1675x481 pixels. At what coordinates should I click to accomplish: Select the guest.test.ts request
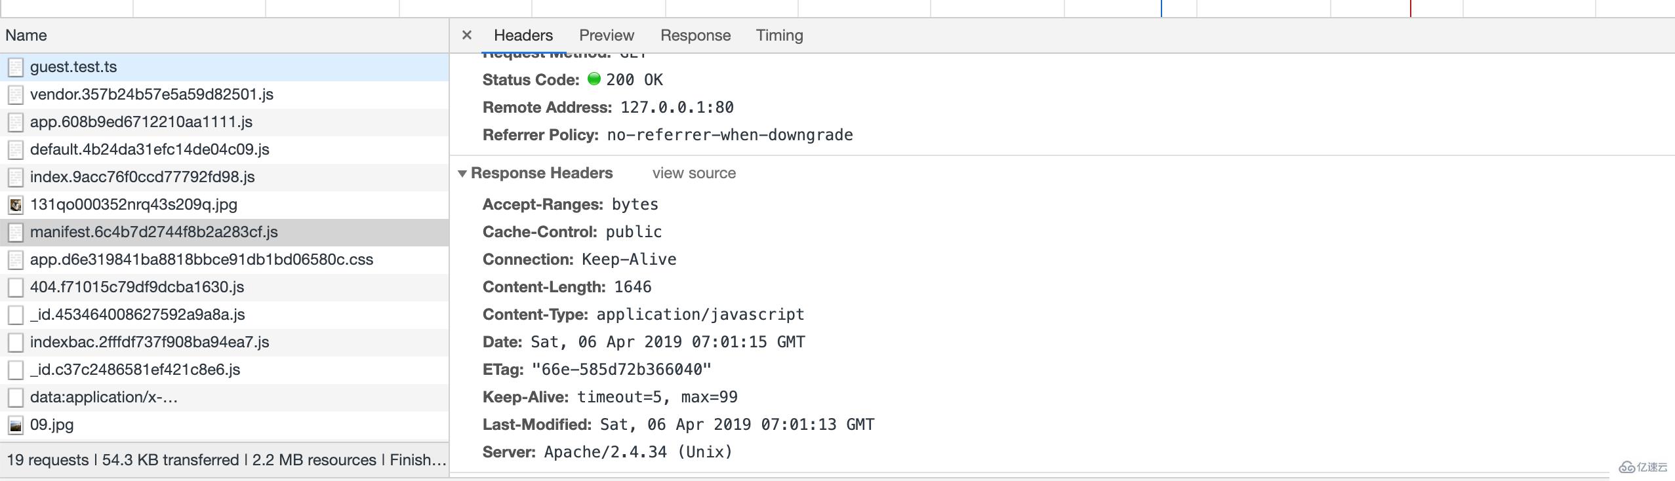tap(224, 67)
